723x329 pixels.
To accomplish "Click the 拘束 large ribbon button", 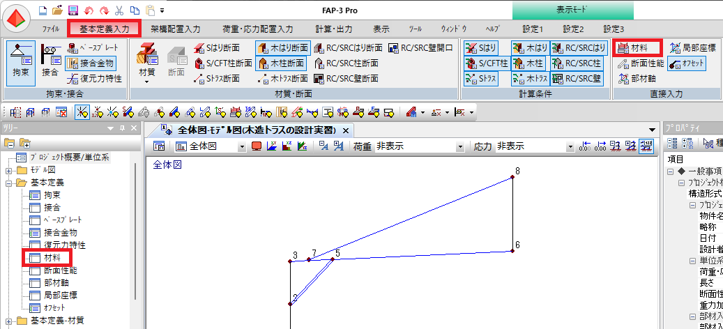I will 21,63.
